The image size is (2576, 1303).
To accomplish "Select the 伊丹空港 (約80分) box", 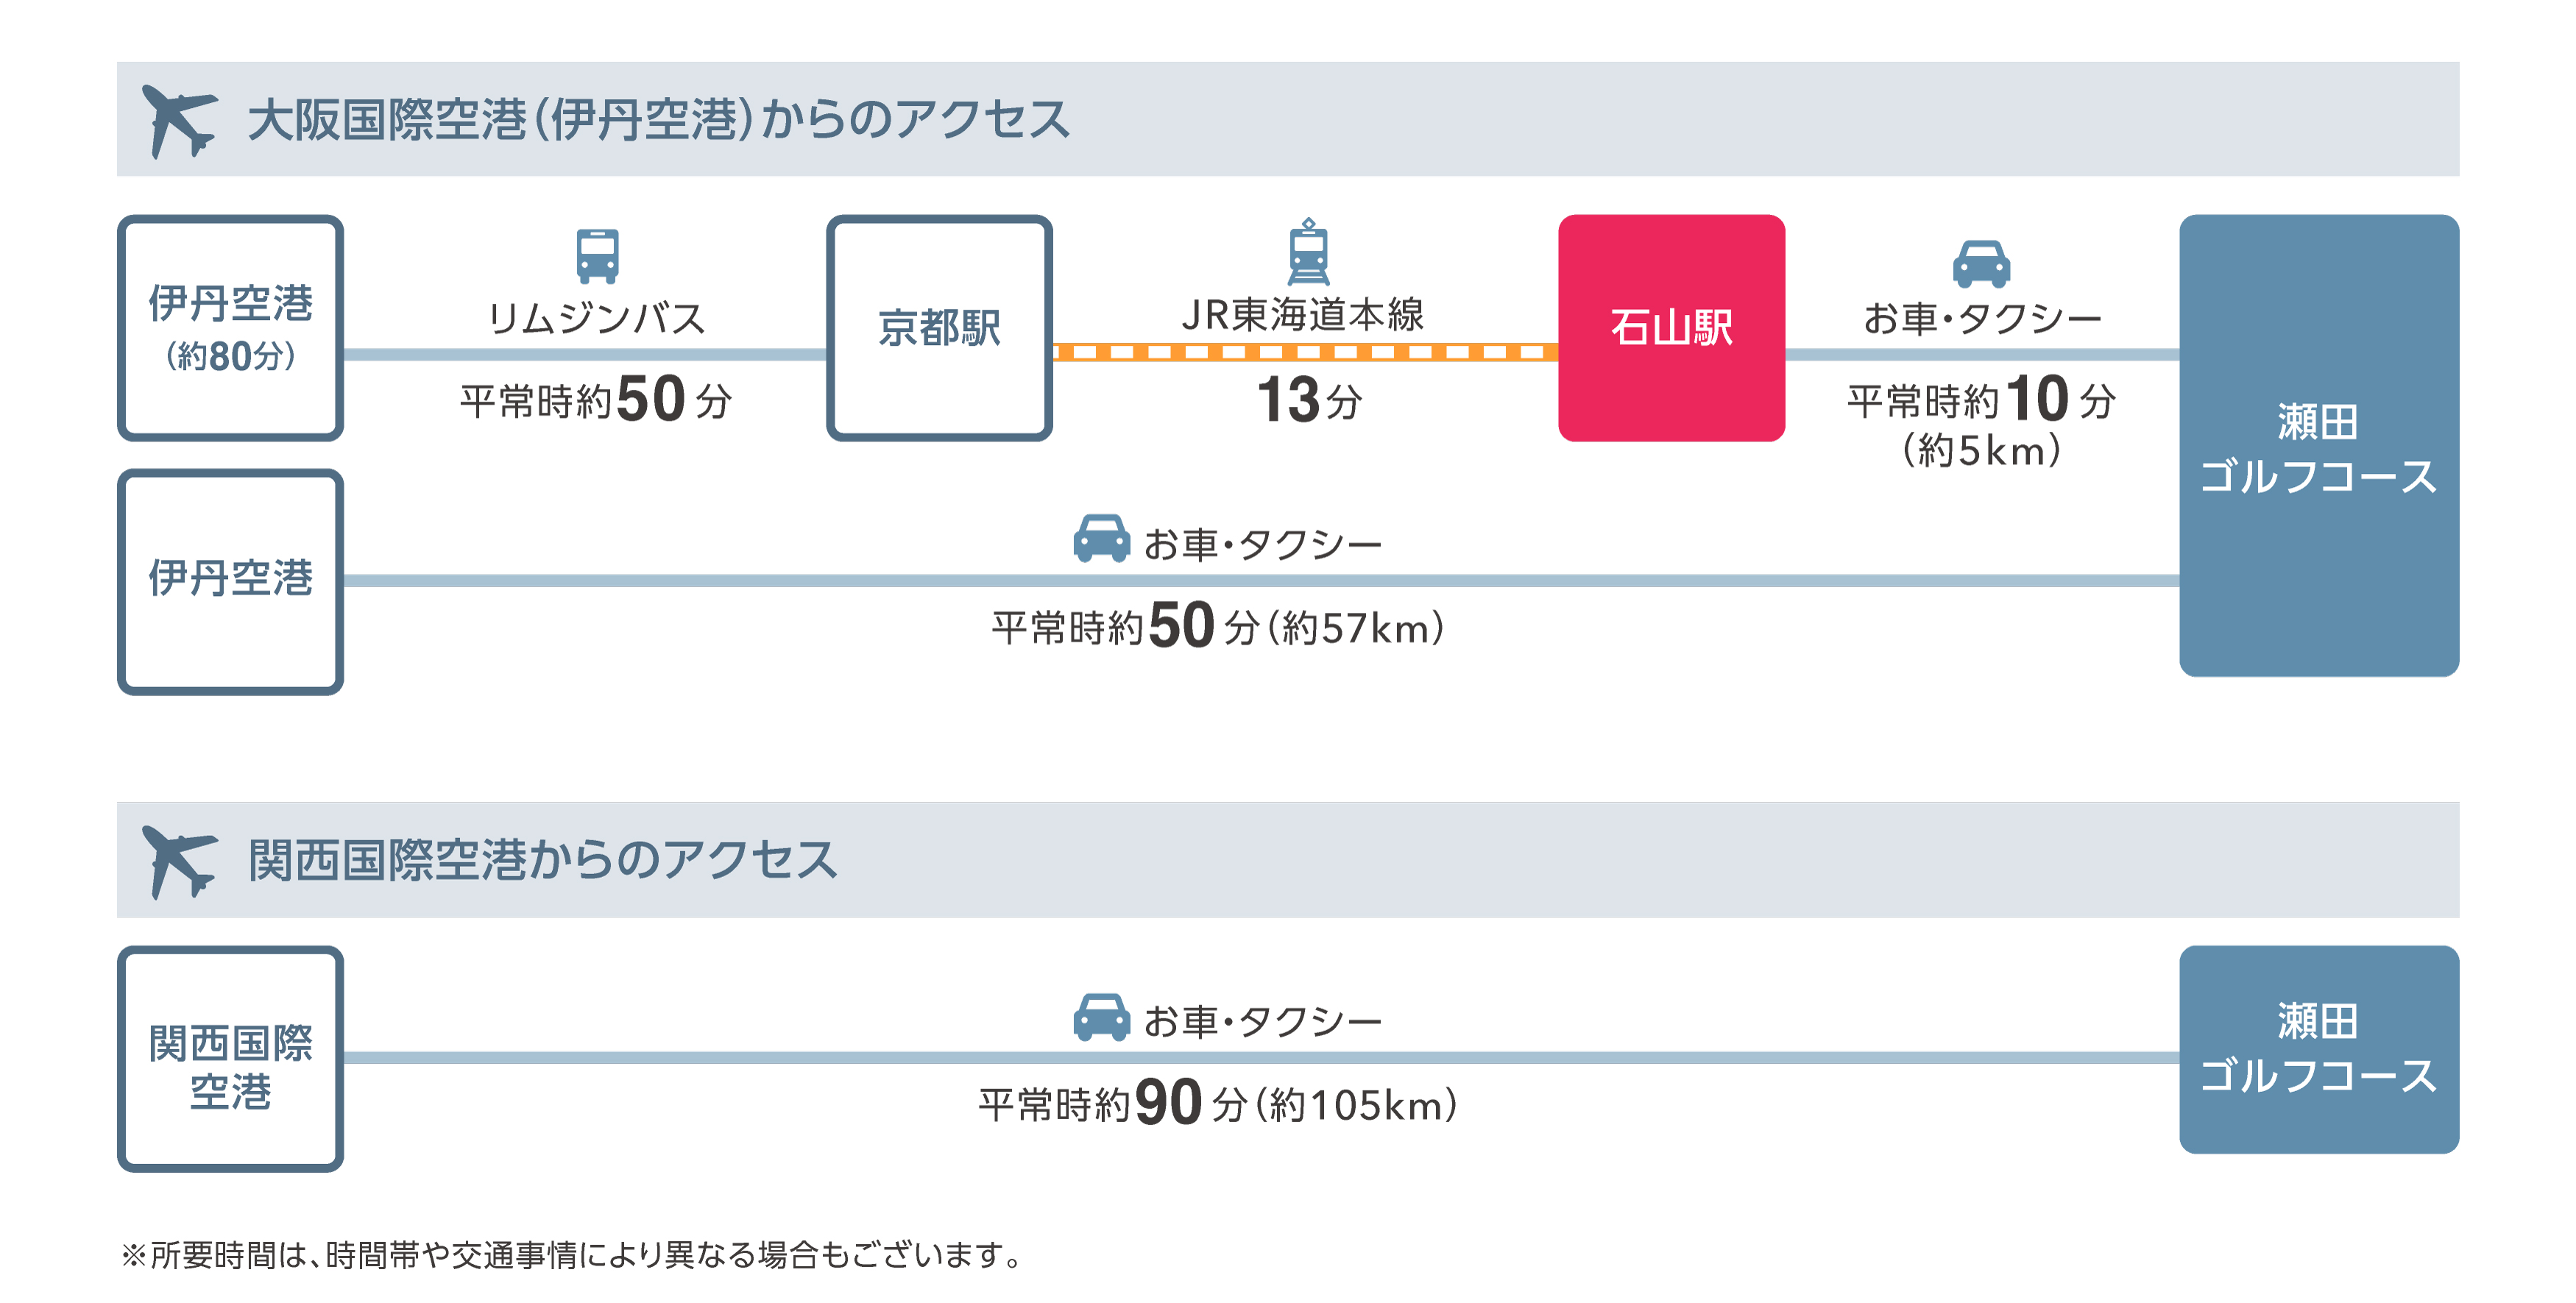I will (230, 328).
